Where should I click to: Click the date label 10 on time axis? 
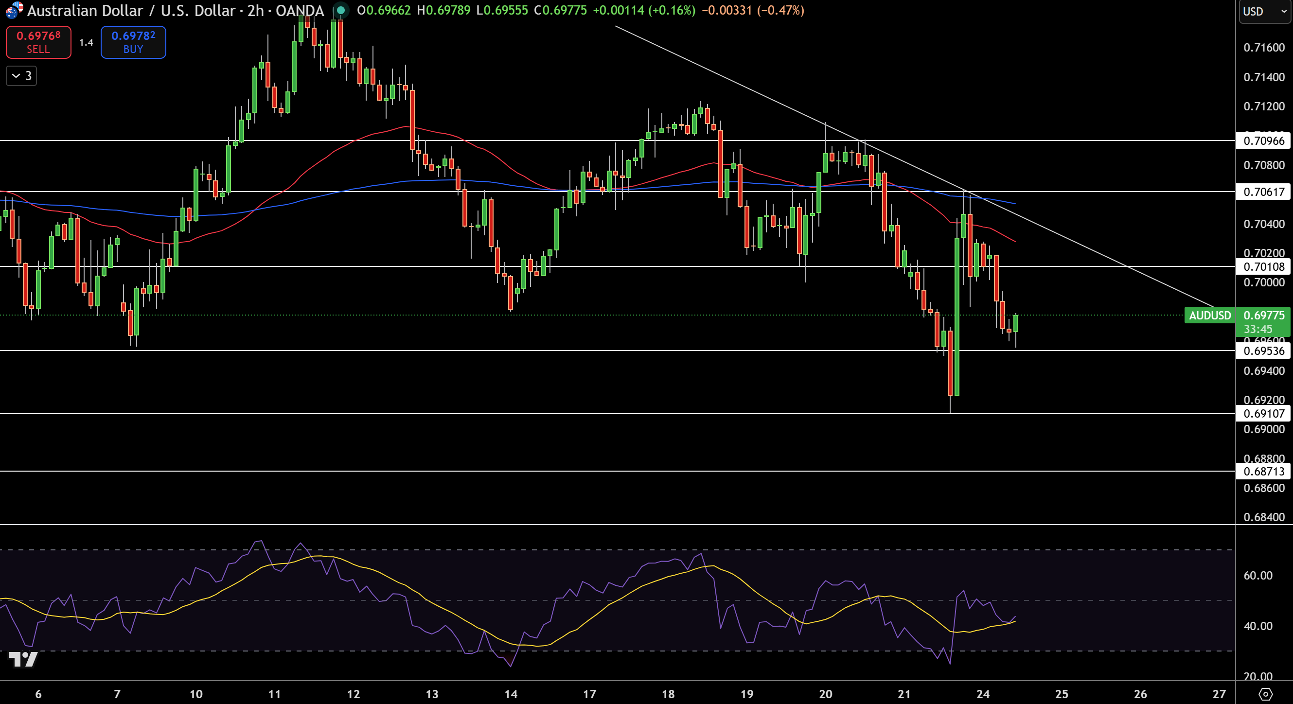point(196,694)
